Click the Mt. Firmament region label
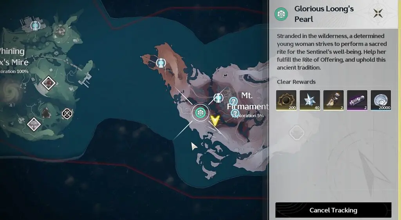 247,101
